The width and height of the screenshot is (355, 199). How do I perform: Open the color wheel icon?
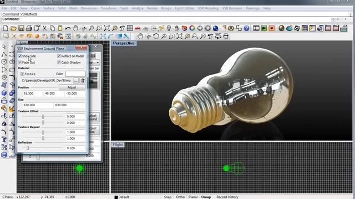tap(192, 28)
